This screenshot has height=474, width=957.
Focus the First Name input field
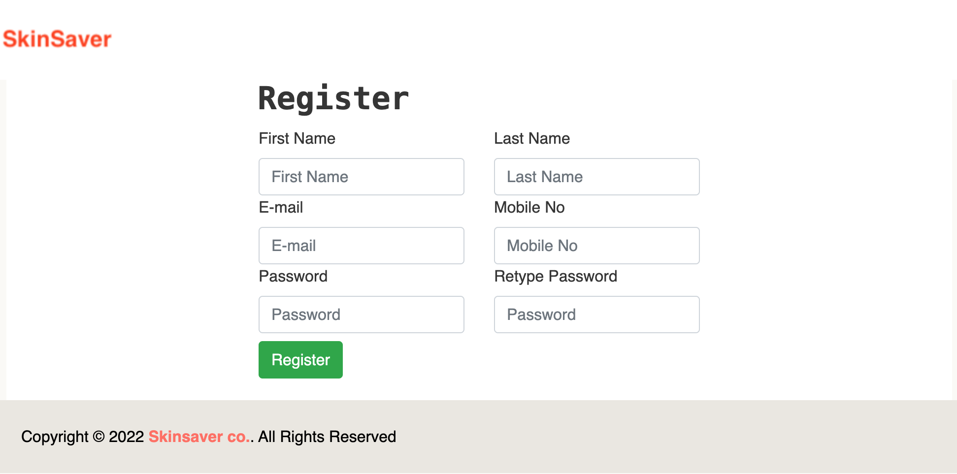(361, 177)
